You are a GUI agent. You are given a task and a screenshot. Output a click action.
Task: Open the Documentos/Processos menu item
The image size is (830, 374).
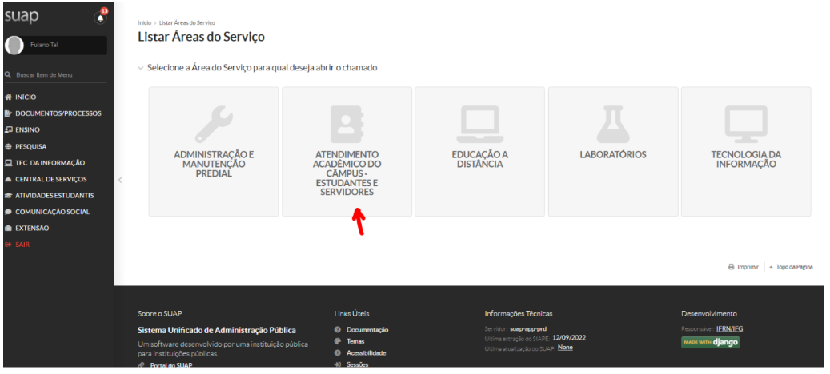click(58, 113)
